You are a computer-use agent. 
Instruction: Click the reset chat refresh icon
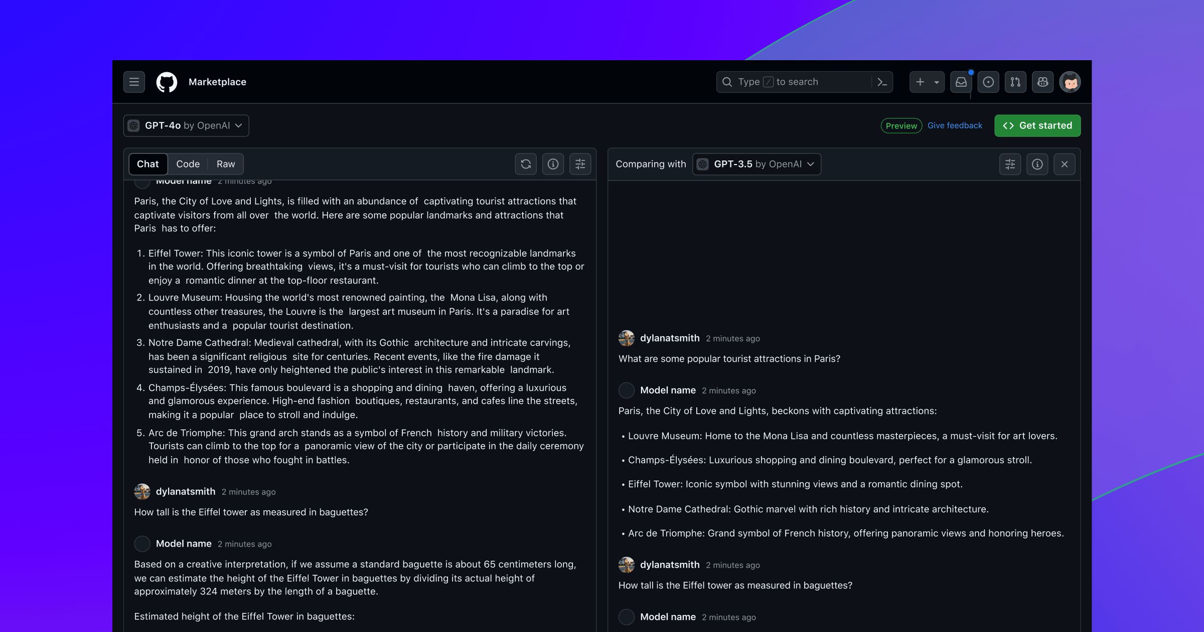coord(526,164)
